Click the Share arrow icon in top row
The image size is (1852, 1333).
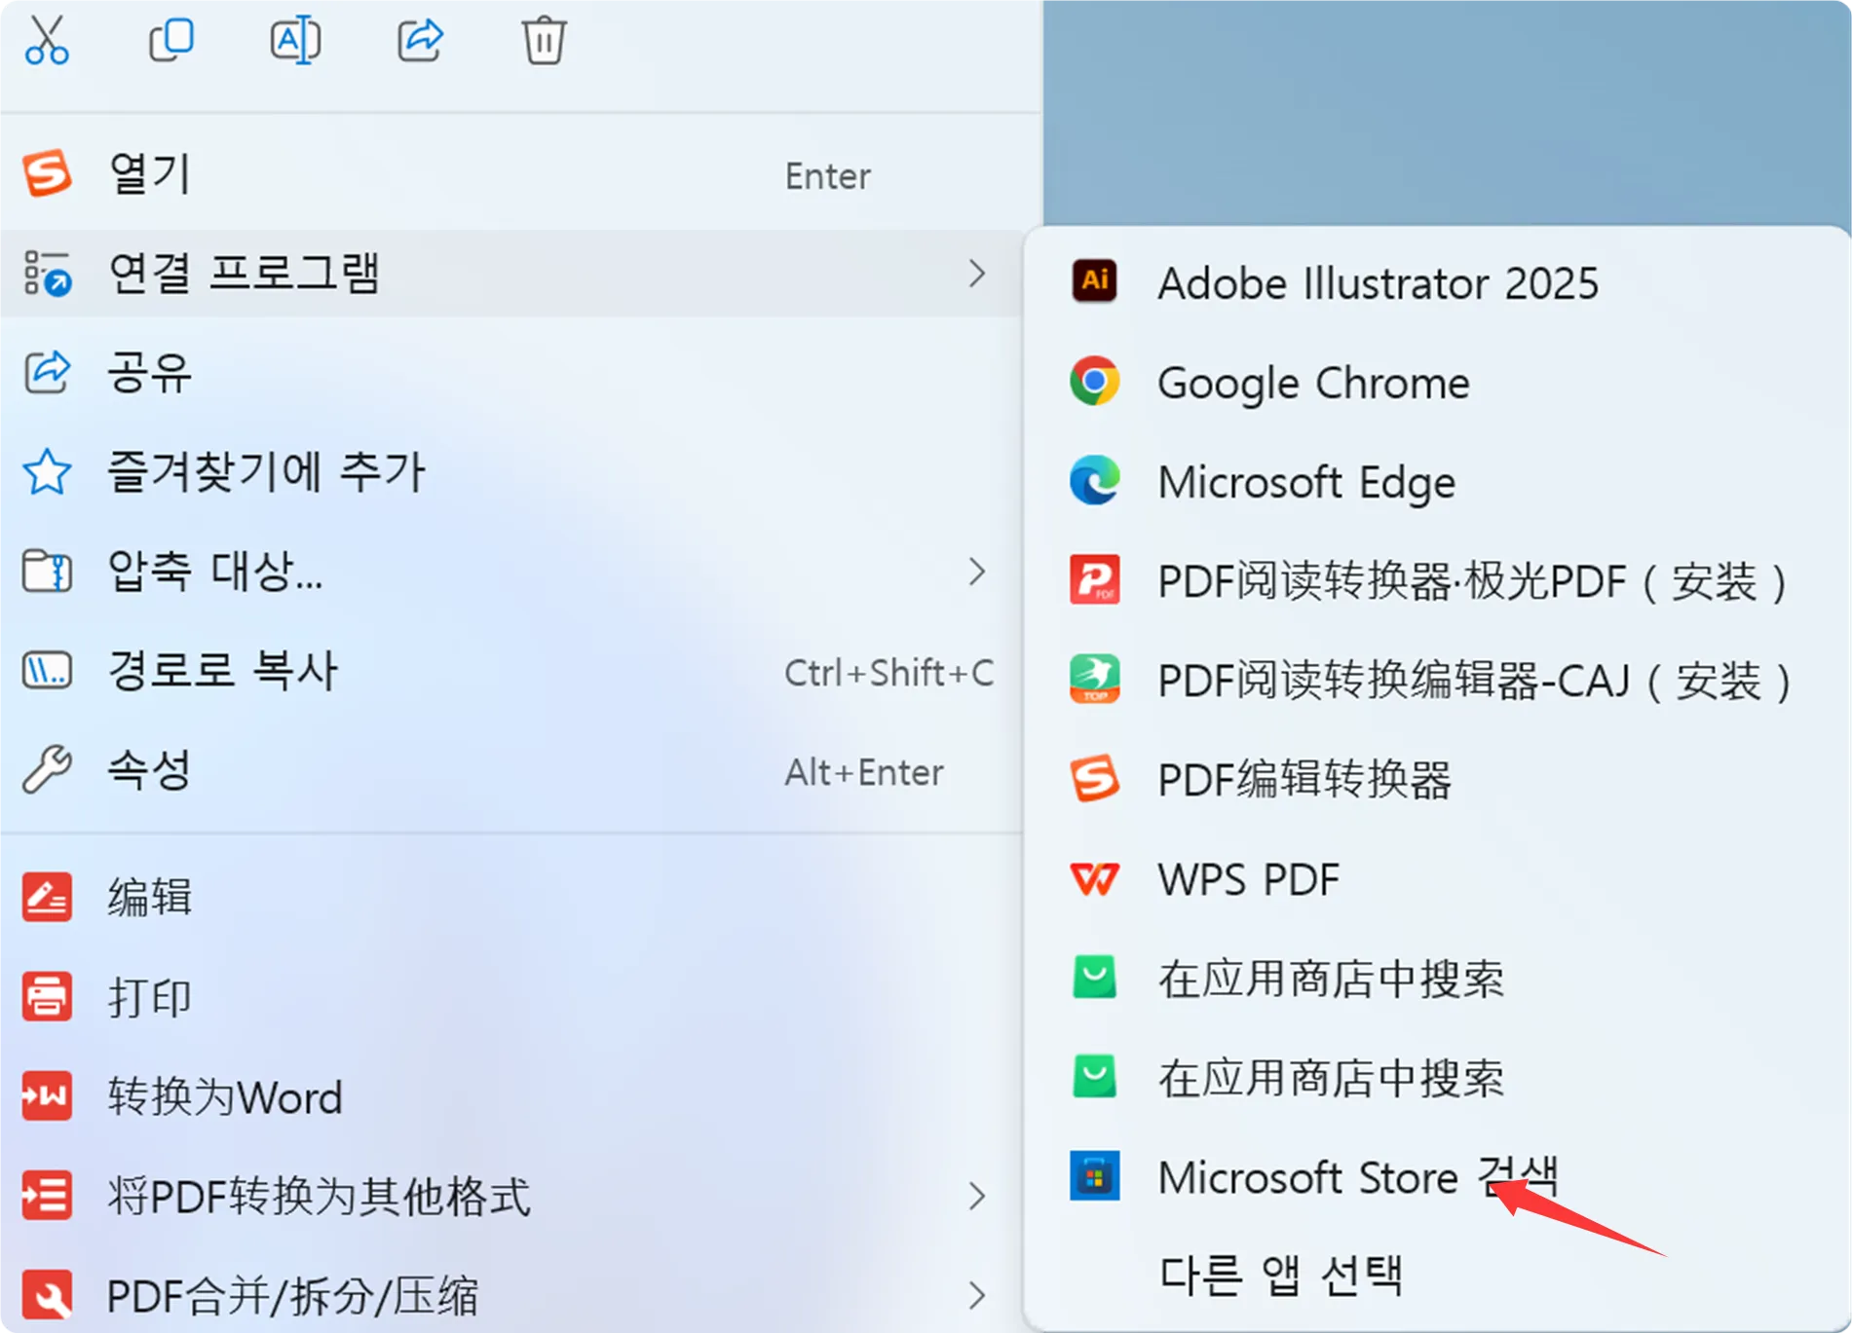420,40
